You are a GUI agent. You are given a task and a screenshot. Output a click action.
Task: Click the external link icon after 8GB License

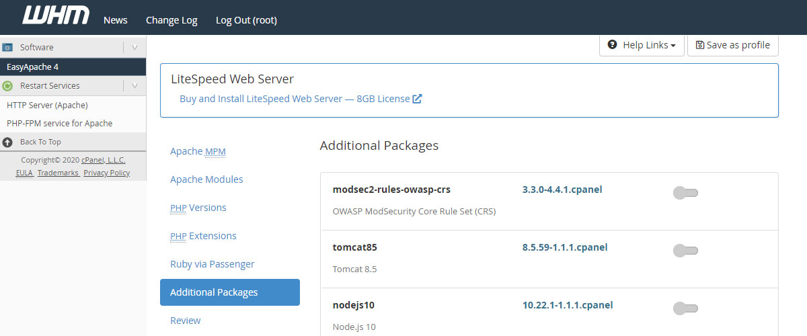click(x=417, y=99)
